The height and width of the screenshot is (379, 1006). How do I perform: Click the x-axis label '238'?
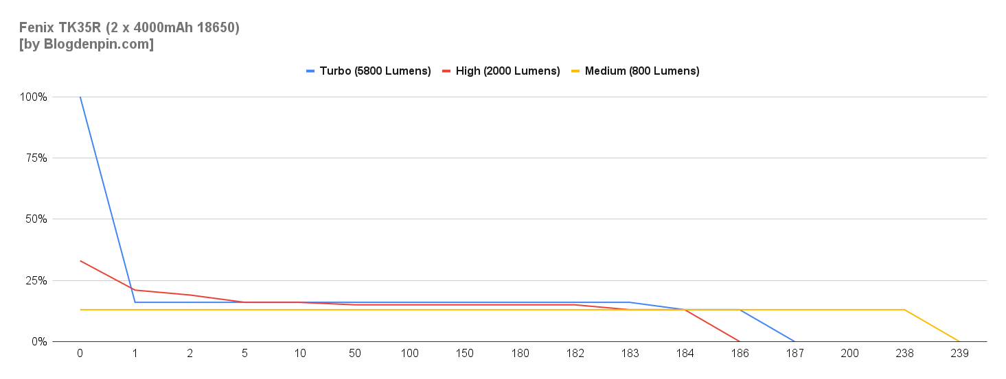point(904,354)
